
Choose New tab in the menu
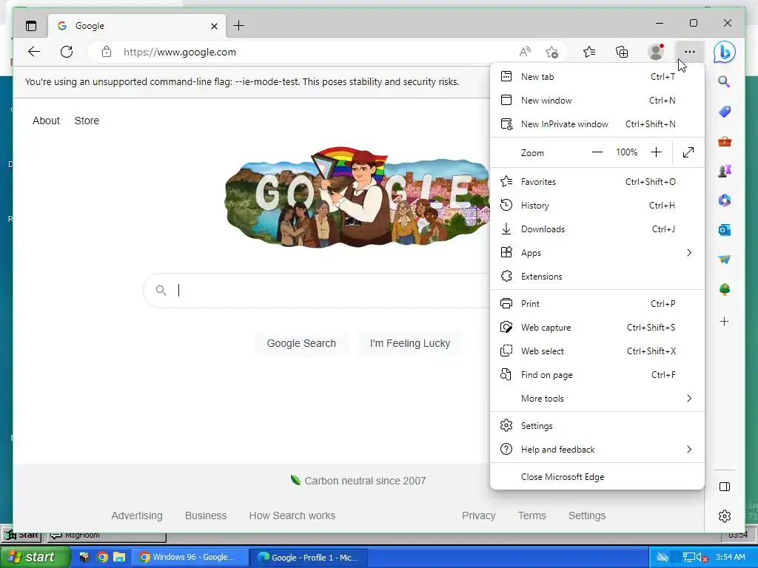[597, 76]
